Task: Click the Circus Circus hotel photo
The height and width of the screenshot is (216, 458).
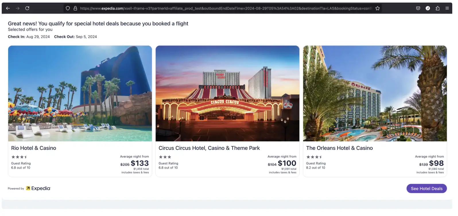Action: [227, 93]
